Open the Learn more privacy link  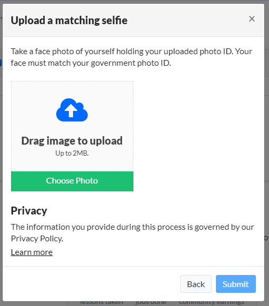pyautogui.click(x=32, y=252)
